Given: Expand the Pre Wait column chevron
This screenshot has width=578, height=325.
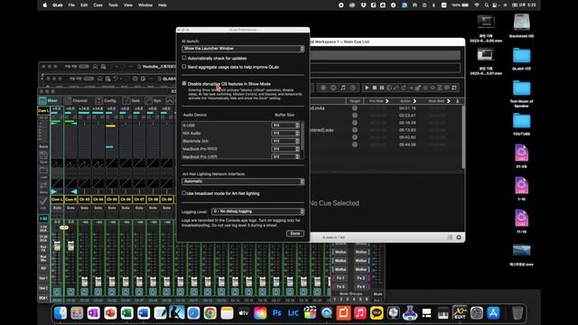Looking at the screenshot, I should tap(387, 101).
